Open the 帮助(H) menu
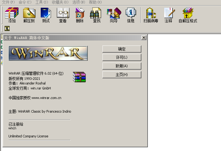Image resolution: width=221 pixels, height=151 pixels. (95, 2)
